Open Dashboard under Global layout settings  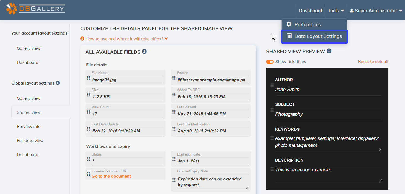tap(28, 155)
